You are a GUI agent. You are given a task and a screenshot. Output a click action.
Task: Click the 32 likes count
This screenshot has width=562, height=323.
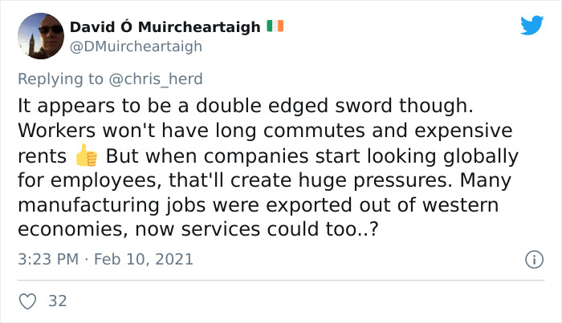coord(58,301)
